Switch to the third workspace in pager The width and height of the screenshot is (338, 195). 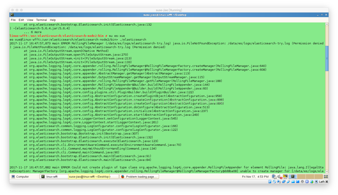tap(310, 176)
